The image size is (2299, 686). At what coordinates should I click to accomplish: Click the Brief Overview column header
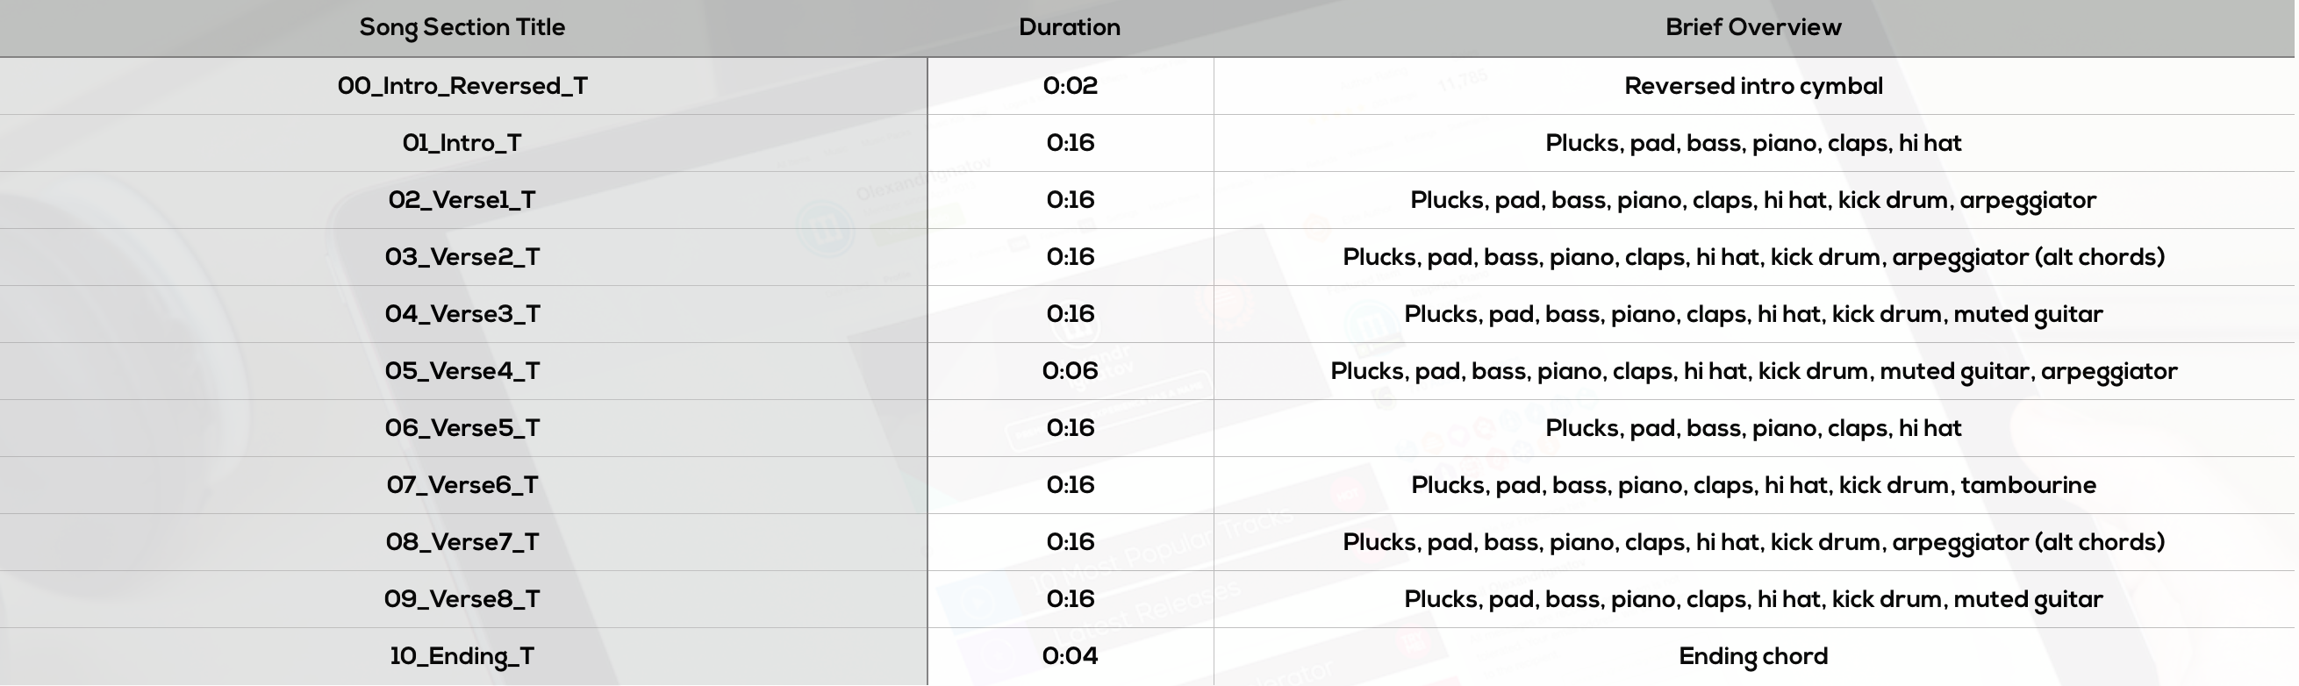click(x=1753, y=28)
